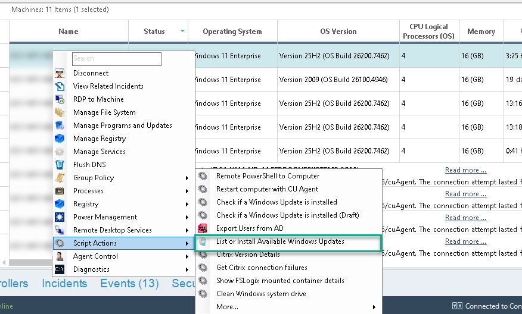Expand the Processes submenu arrow

[x=187, y=191]
